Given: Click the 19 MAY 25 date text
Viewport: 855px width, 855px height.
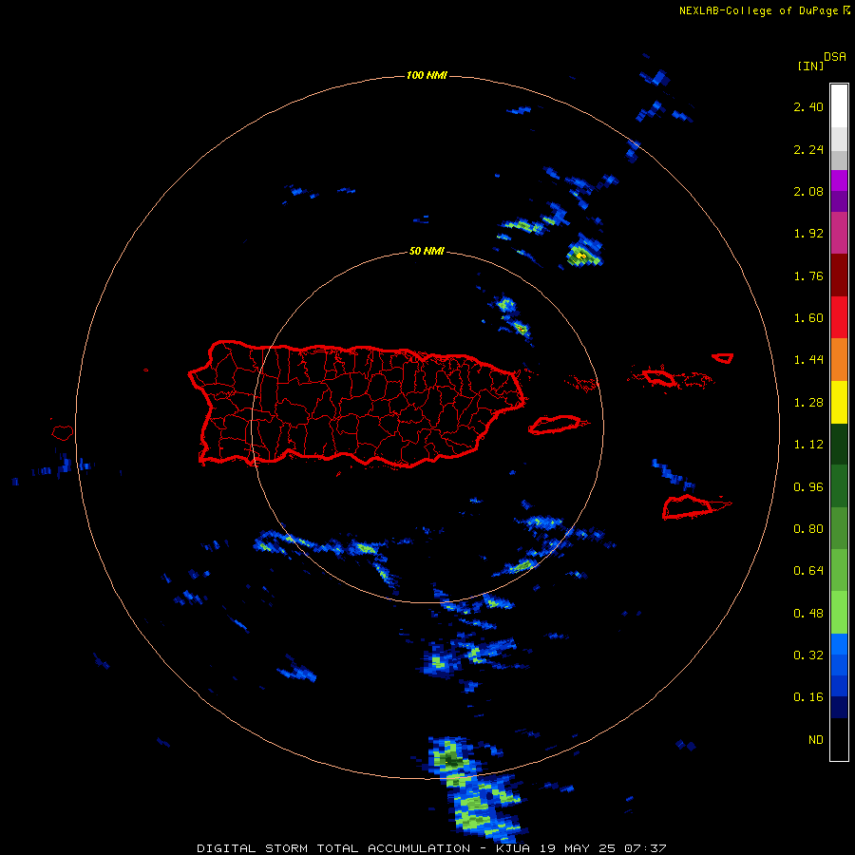Looking at the screenshot, I should tap(578, 848).
